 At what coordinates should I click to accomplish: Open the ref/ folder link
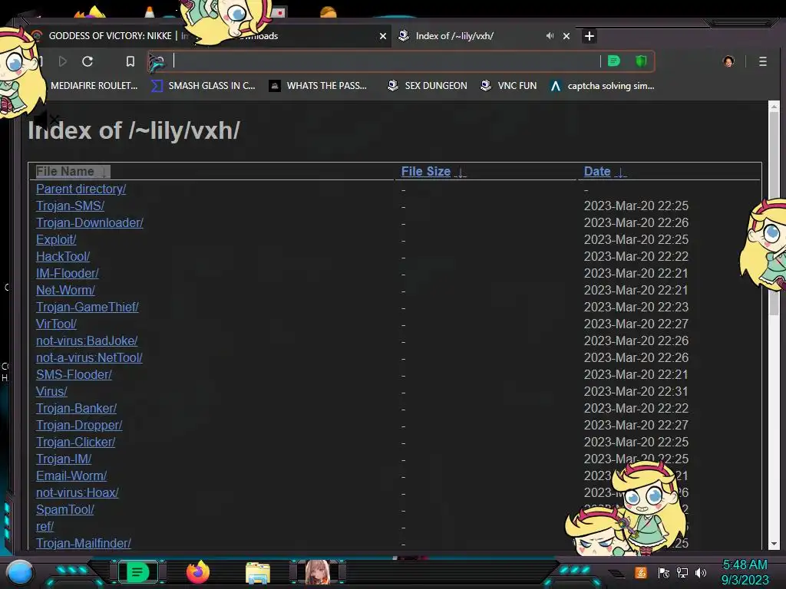click(45, 526)
